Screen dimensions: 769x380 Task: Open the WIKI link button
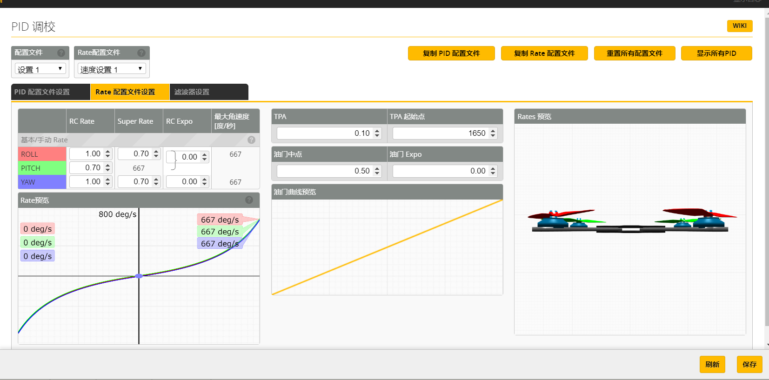point(740,26)
